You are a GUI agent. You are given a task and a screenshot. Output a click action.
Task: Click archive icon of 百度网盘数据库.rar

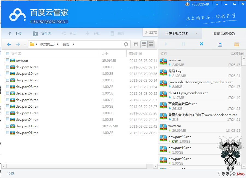(163, 105)
